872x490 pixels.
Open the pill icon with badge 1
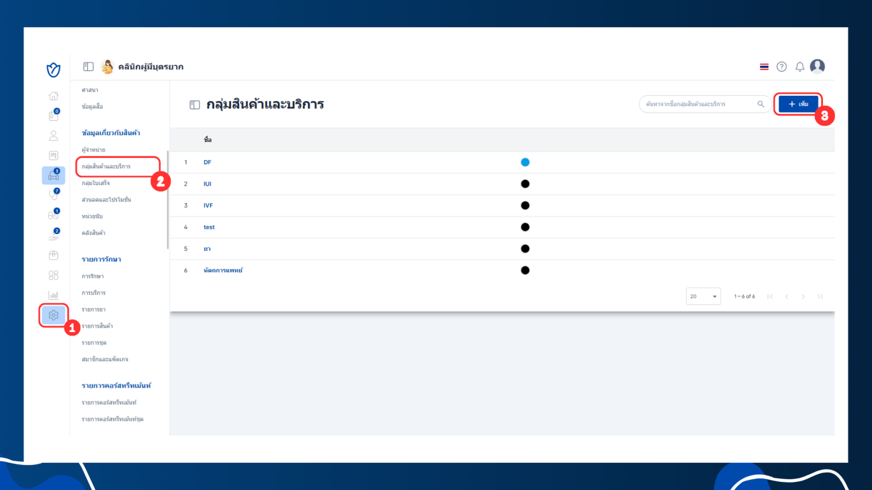click(x=54, y=215)
